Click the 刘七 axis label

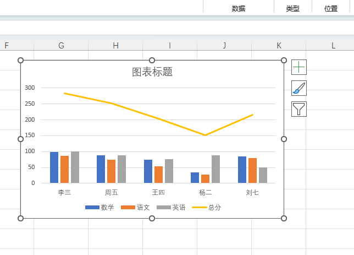pos(252,192)
